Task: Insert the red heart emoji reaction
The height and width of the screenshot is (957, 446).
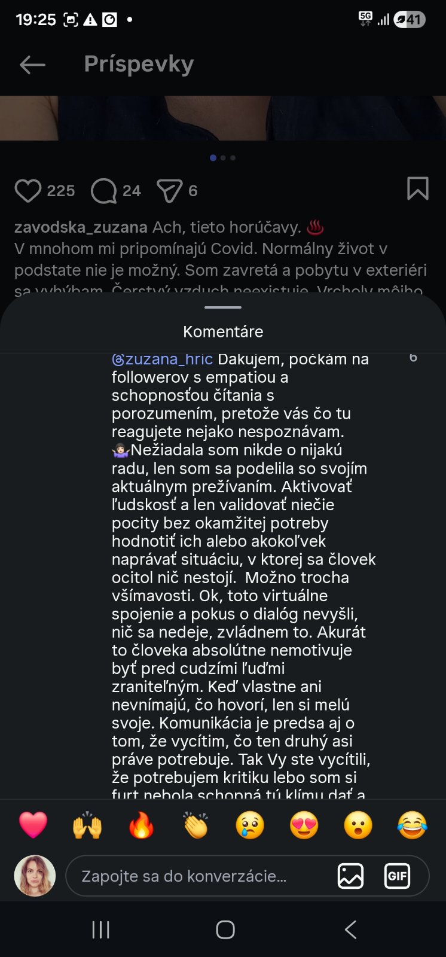Action: click(x=33, y=825)
